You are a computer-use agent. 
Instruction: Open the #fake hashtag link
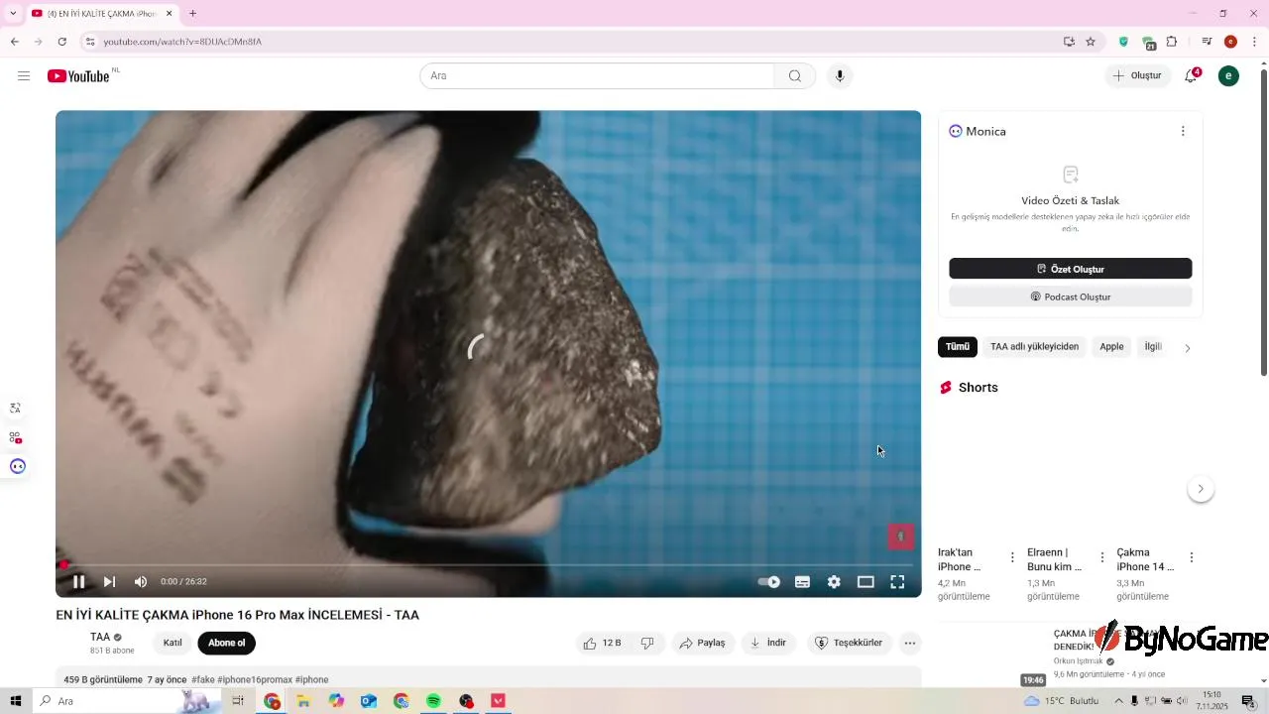tap(202, 680)
